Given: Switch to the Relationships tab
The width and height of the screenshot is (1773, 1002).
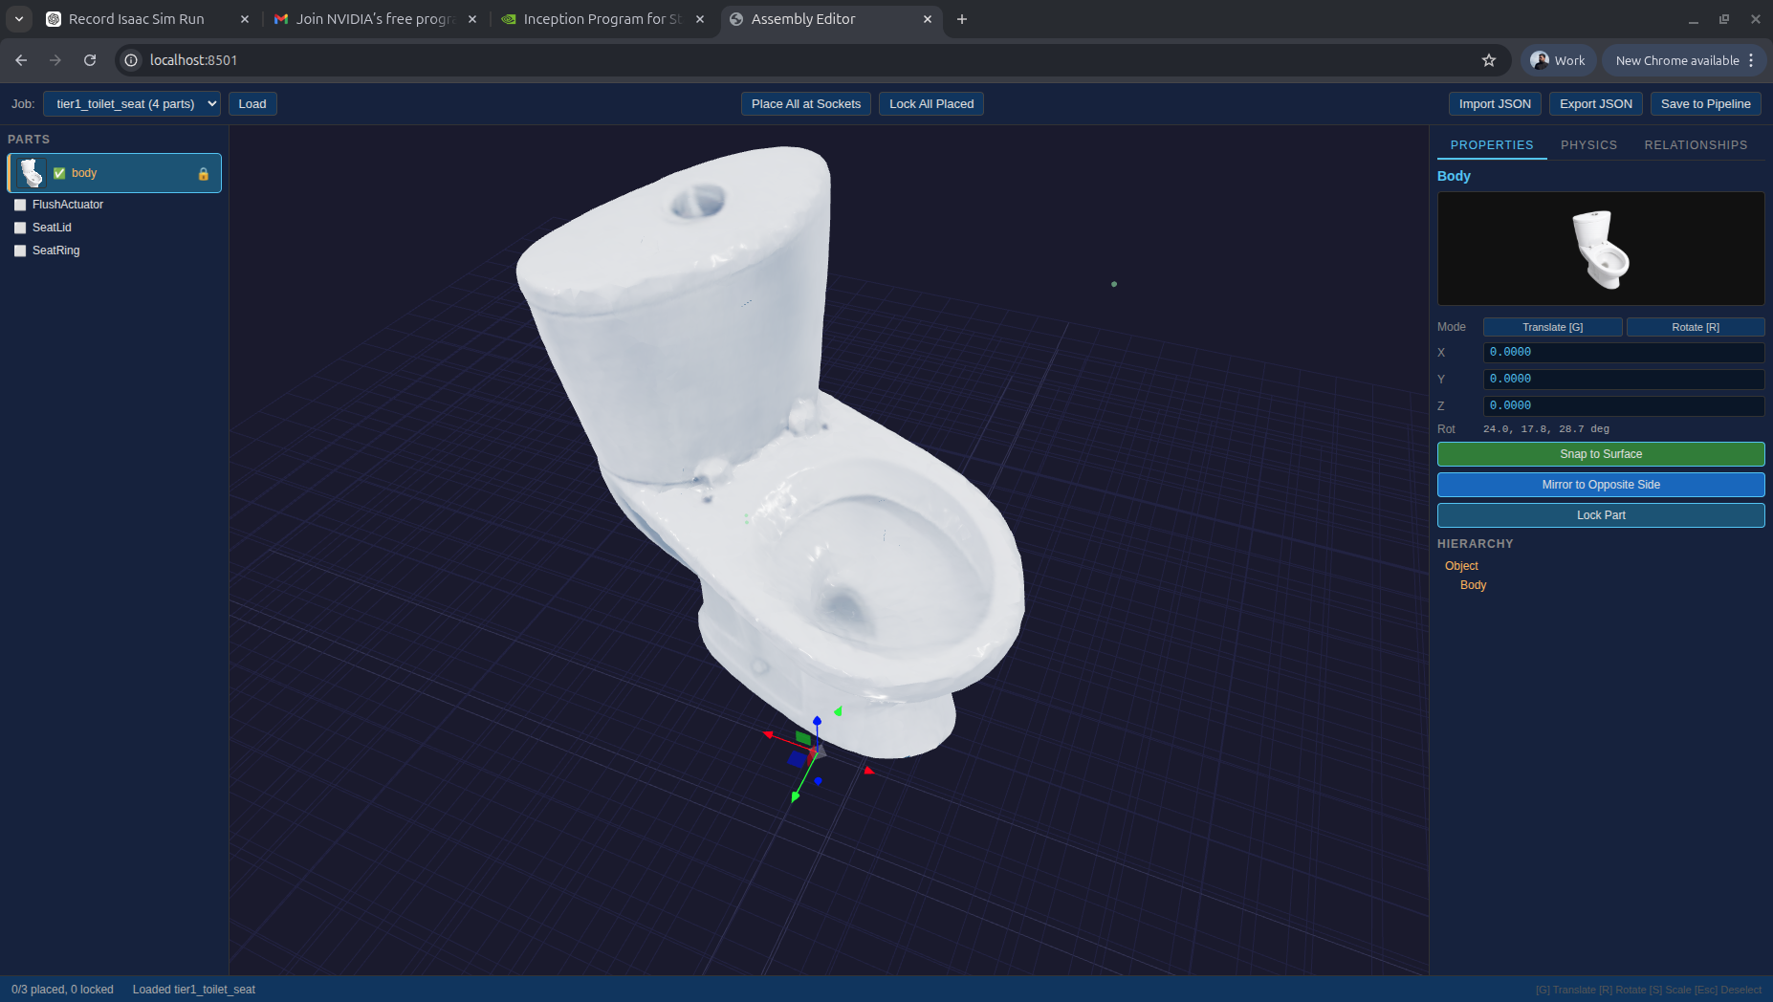Looking at the screenshot, I should 1696,145.
